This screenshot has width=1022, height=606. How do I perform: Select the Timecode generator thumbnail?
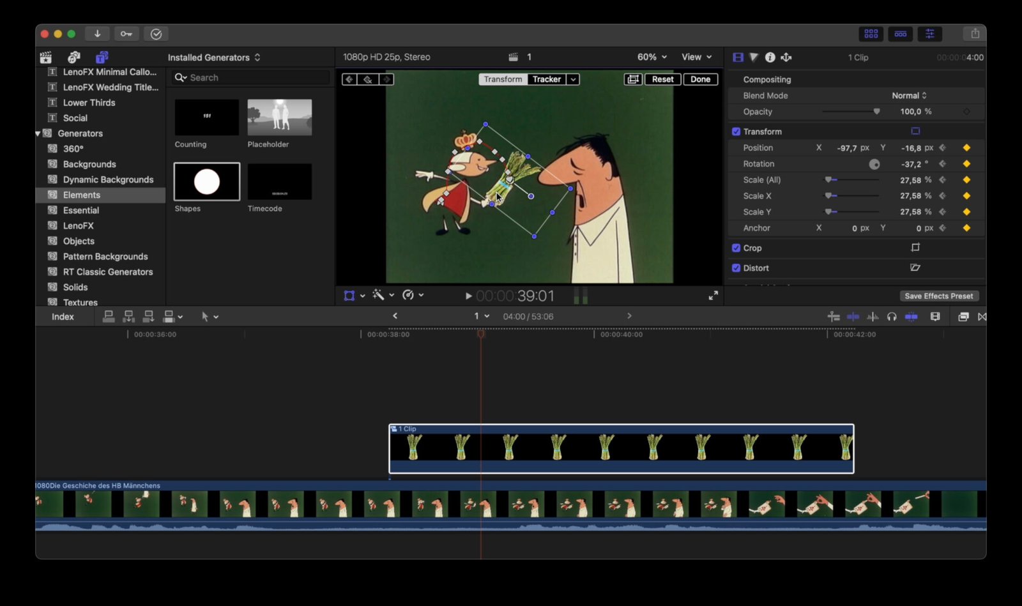pos(280,181)
